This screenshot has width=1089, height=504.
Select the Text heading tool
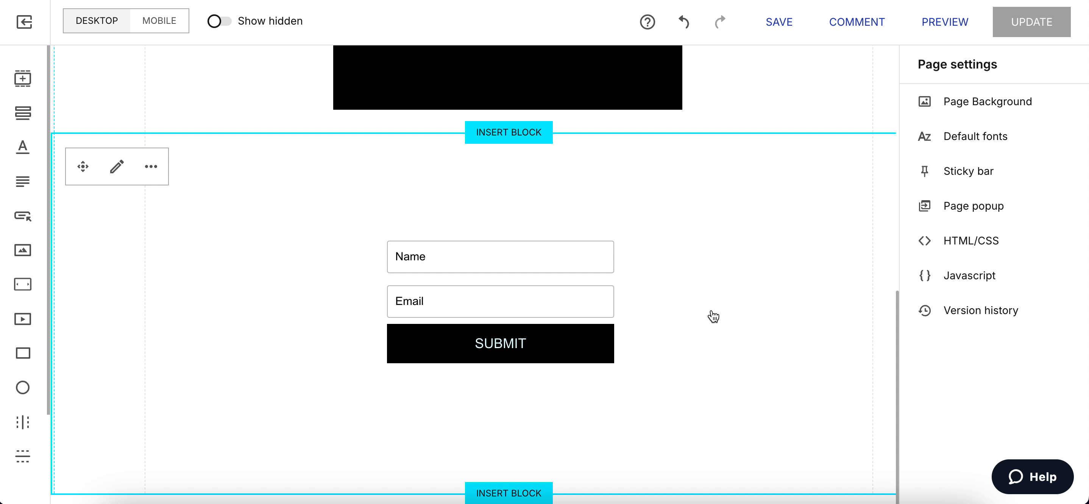(22, 147)
